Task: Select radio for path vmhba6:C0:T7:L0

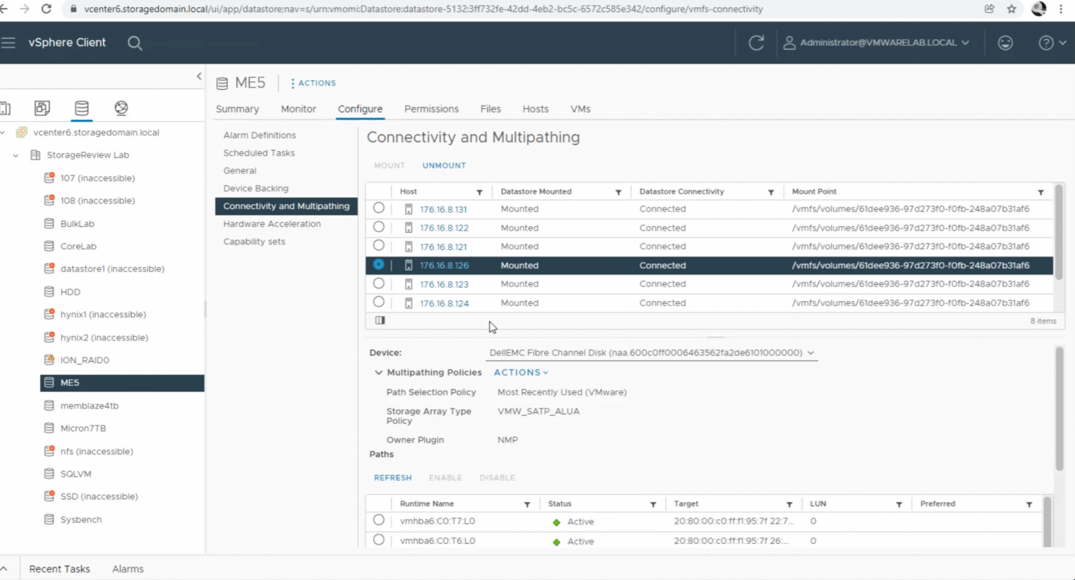Action: (378, 520)
